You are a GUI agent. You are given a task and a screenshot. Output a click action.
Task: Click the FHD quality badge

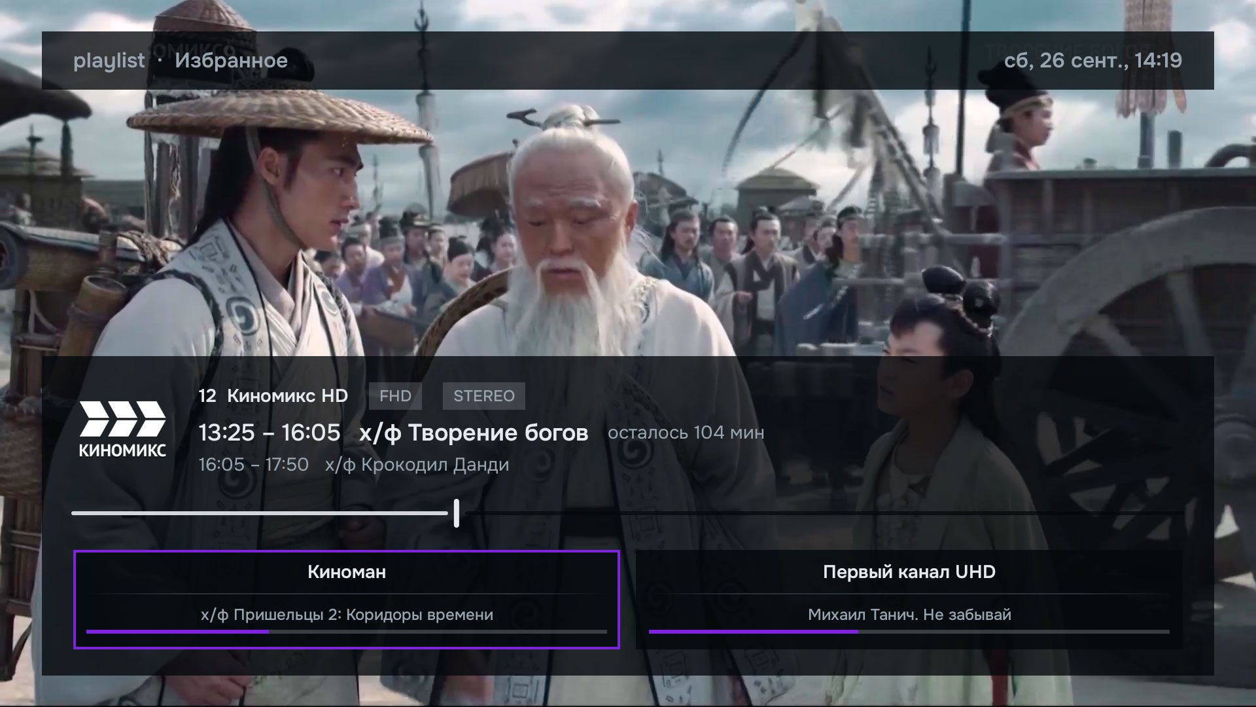click(395, 396)
